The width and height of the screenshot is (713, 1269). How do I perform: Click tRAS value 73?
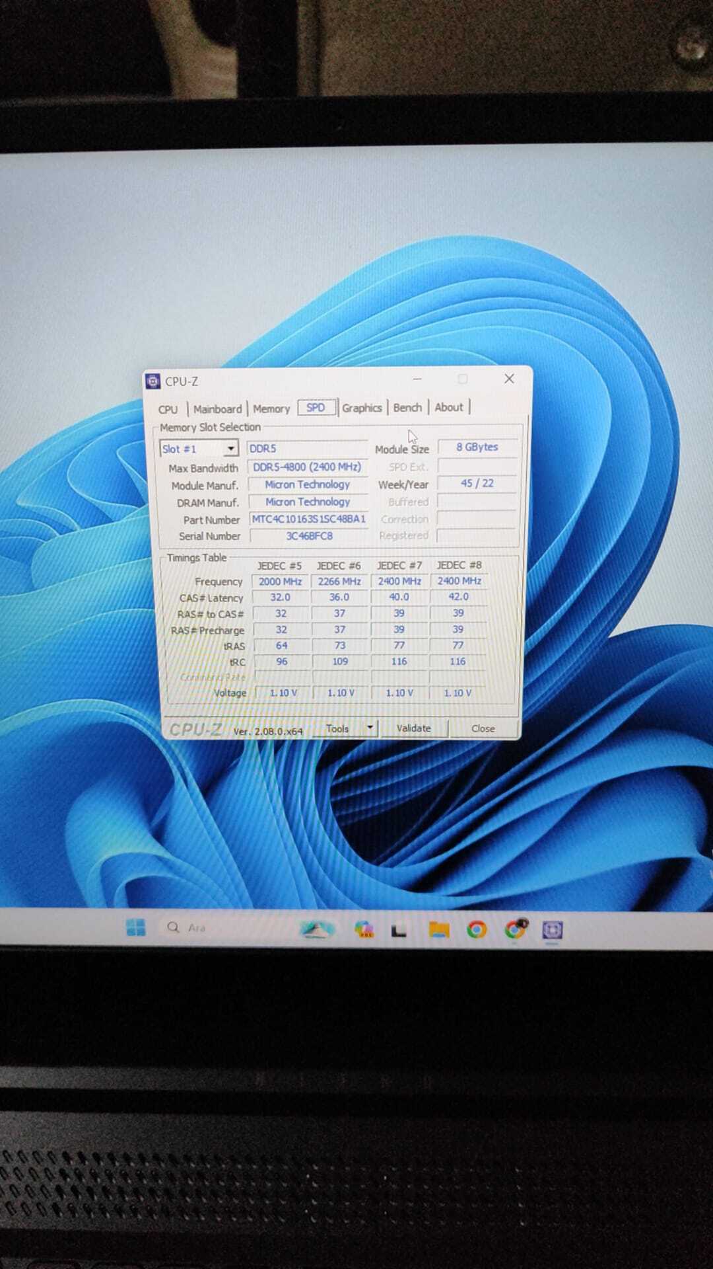[340, 645]
